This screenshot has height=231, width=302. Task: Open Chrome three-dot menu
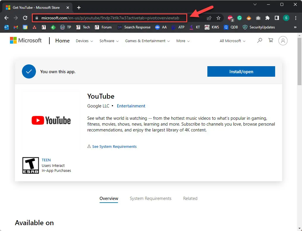click(x=296, y=18)
